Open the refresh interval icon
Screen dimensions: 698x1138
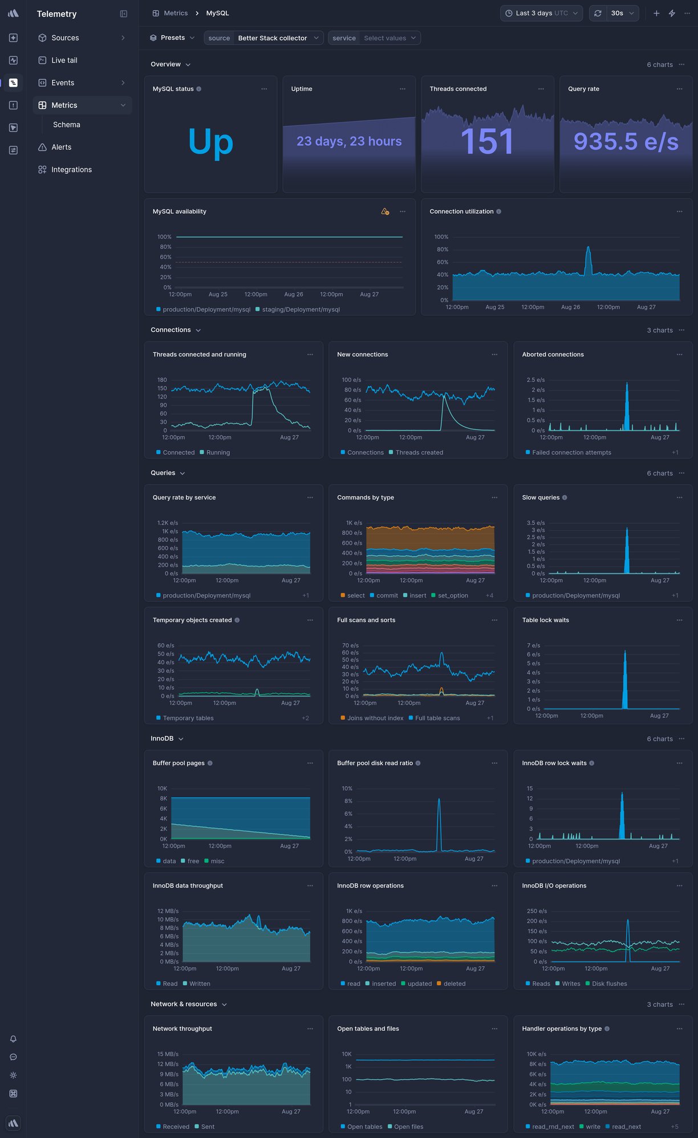598,13
